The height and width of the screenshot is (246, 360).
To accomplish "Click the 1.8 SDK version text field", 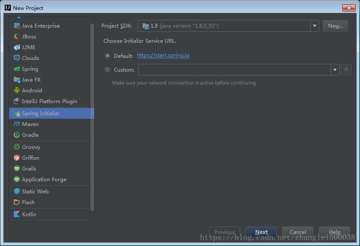I will [224, 26].
